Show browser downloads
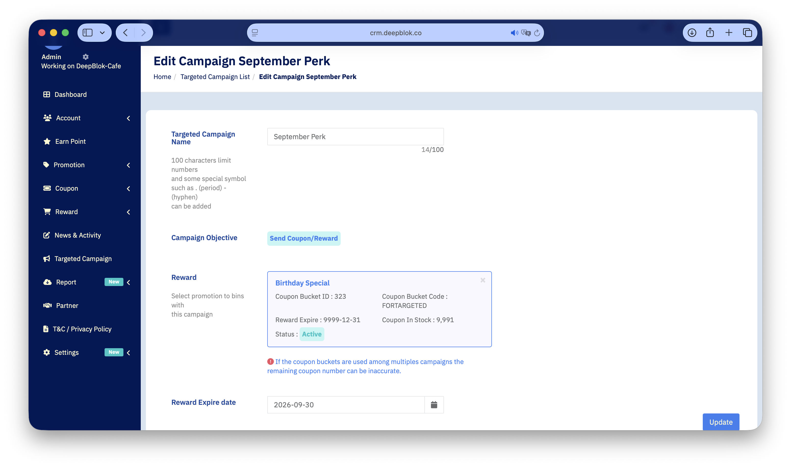The height and width of the screenshot is (468, 791). pyautogui.click(x=692, y=32)
